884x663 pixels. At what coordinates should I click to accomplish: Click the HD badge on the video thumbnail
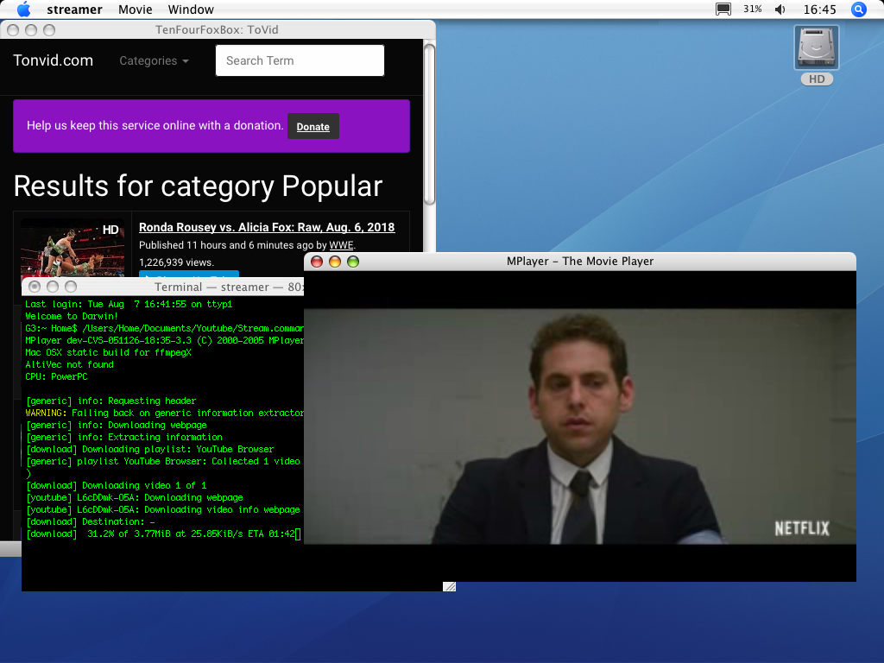110,230
